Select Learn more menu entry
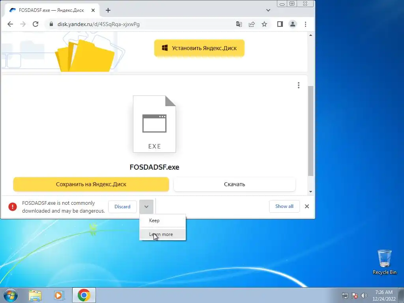Viewport: 404px width, 303px height. click(x=163, y=234)
